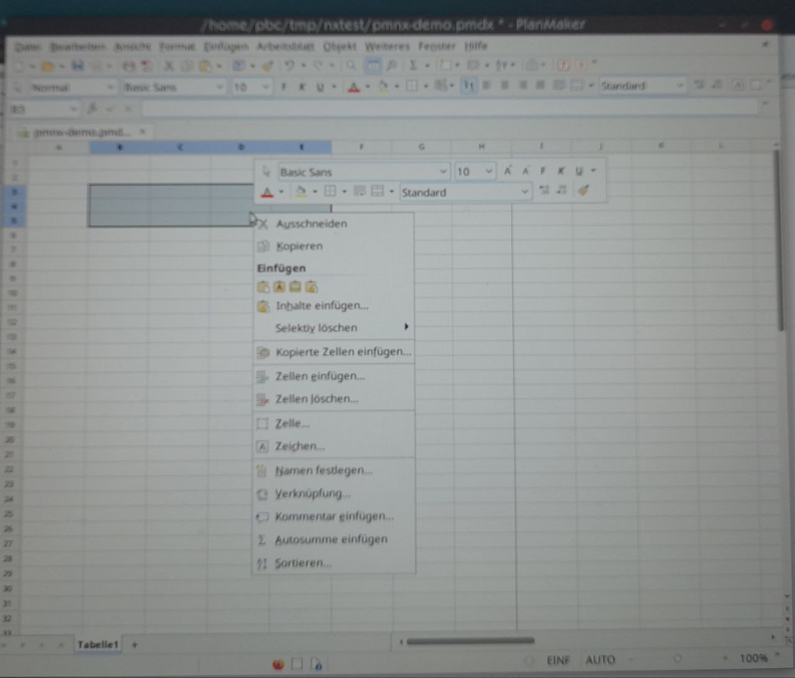This screenshot has height=678, width=795.
Task: Click first paste clipboard icon under Einfügen
Action: [x=263, y=286]
